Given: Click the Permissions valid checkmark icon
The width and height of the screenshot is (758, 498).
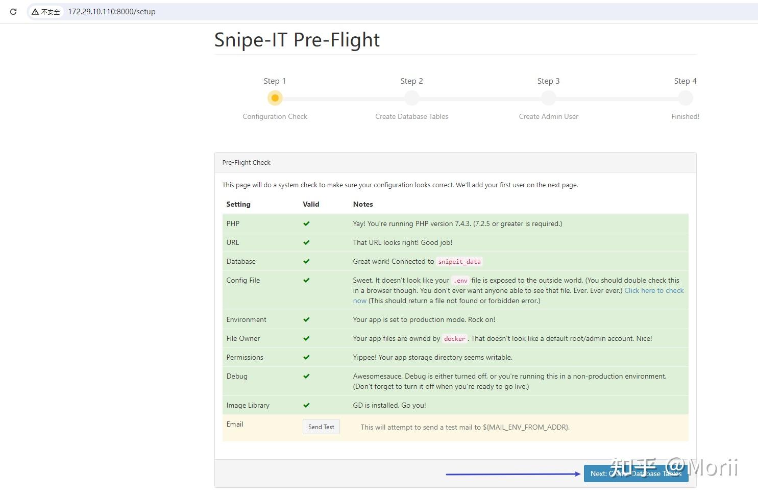Looking at the screenshot, I should 306,357.
